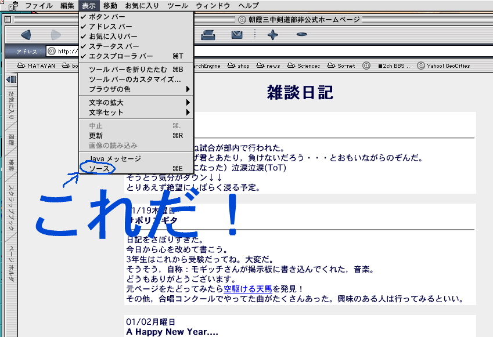Choose 更新 to reload the page

[96, 136]
